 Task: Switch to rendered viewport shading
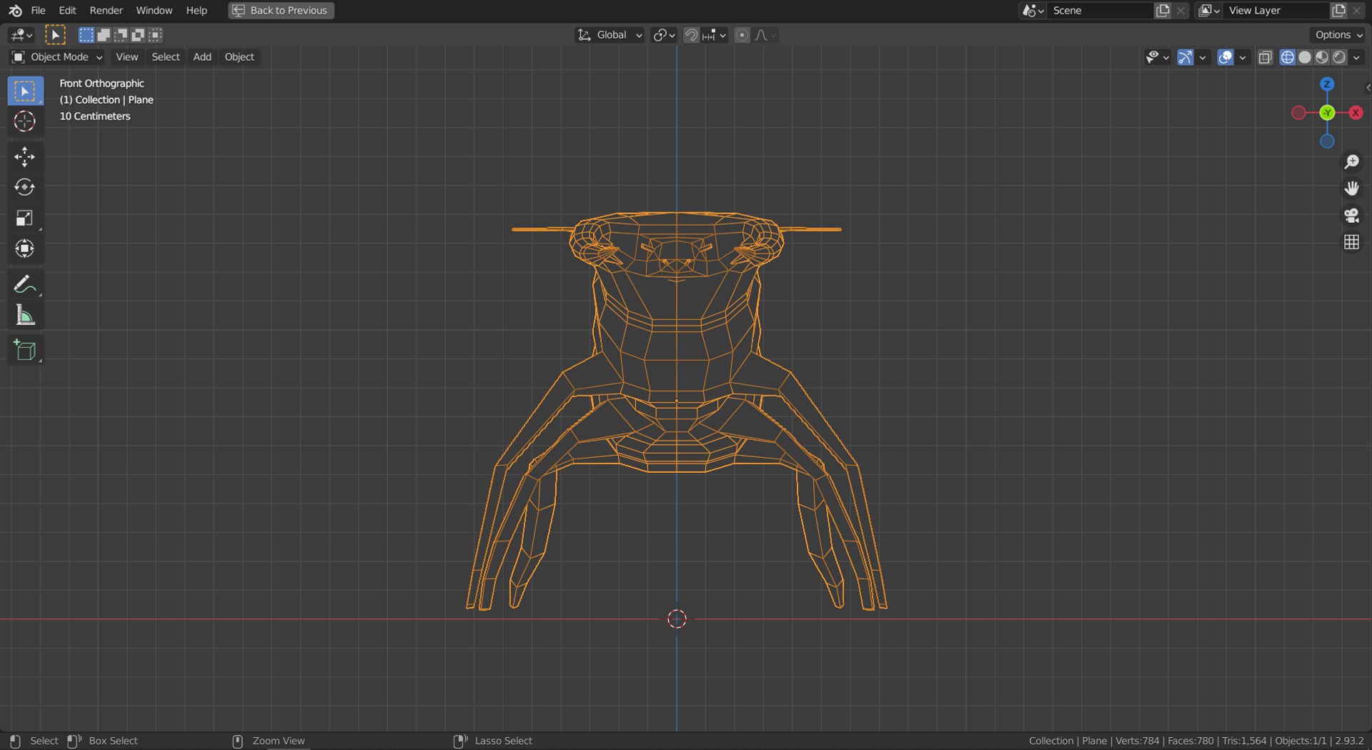pyautogui.click(x=1340, y=57)
